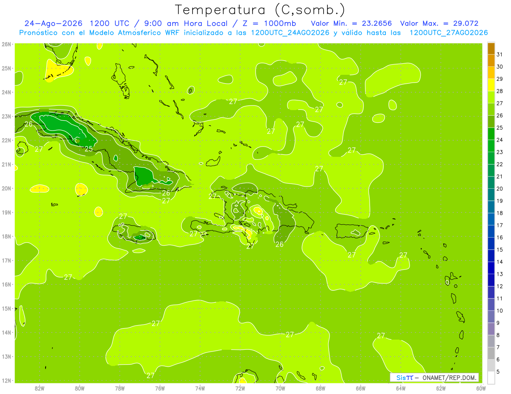Click the longitude axis label "82W"
The width and height of the screenshot is (511, 394).
[x=40, y=388]
